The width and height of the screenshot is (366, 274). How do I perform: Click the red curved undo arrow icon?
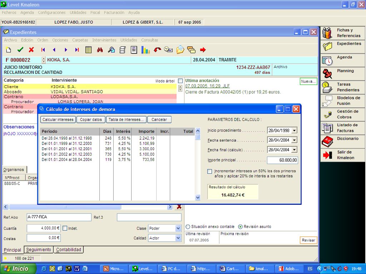tap(157, 50)
